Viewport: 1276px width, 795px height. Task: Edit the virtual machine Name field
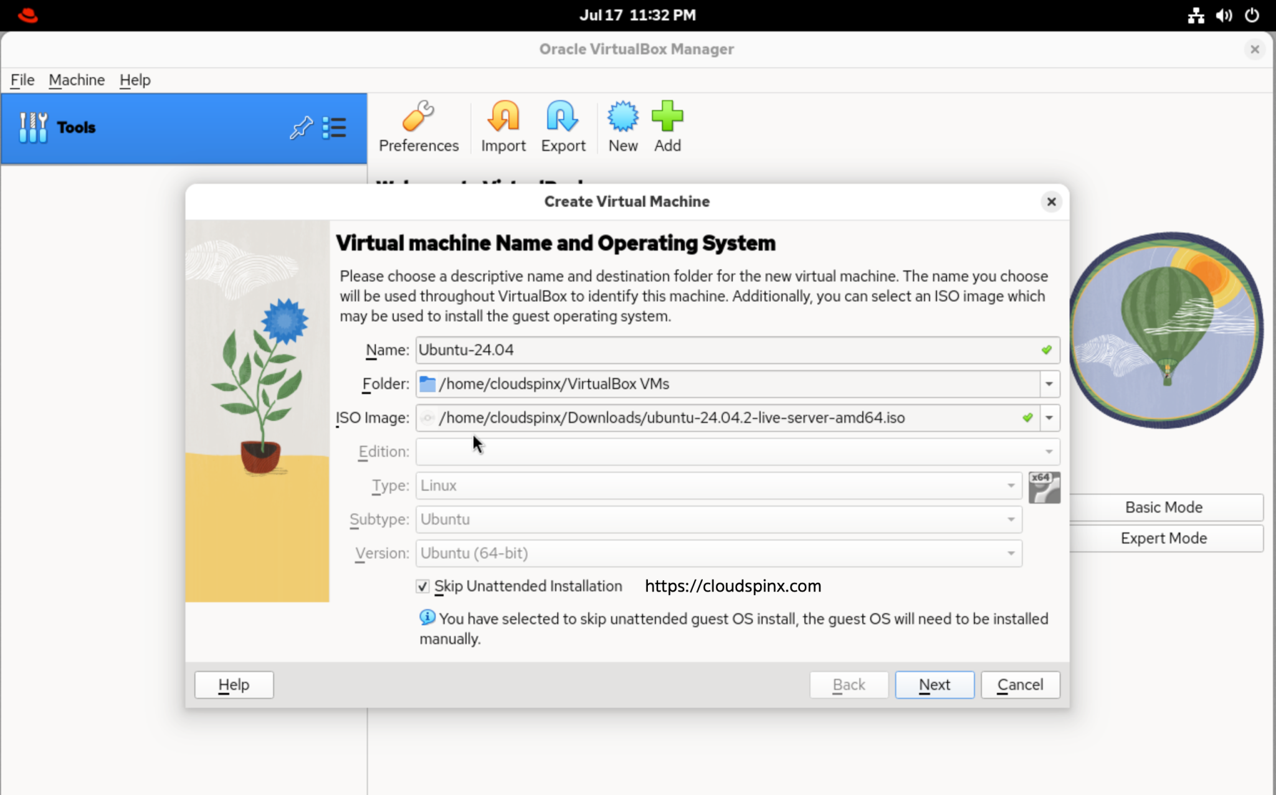tap(685, 350)
